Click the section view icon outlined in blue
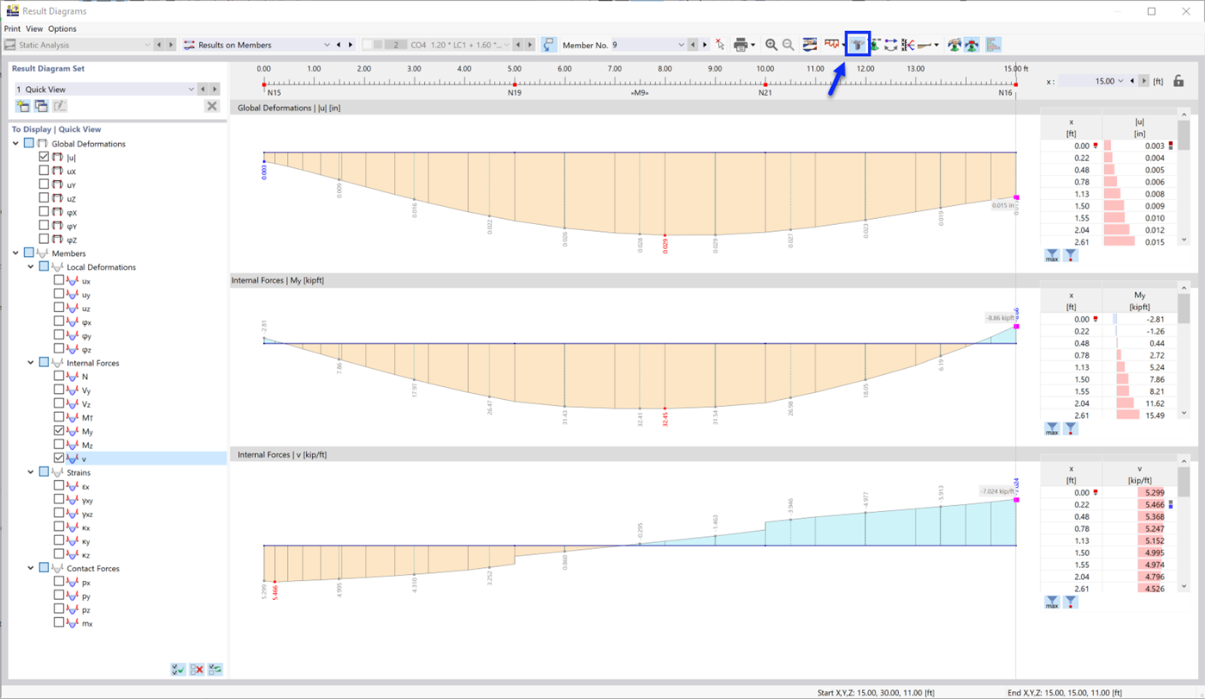The height and width of the screenshot is (699, 1205). (858, 45)
